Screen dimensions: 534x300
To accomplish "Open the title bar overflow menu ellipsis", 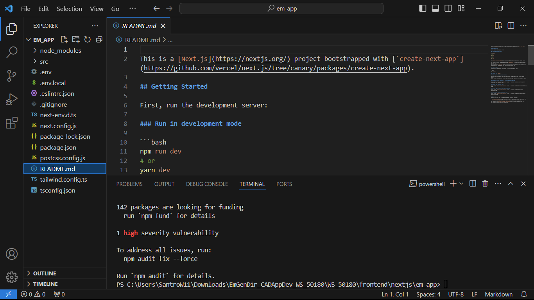I will pyautogui.click(x=133, y=8).
